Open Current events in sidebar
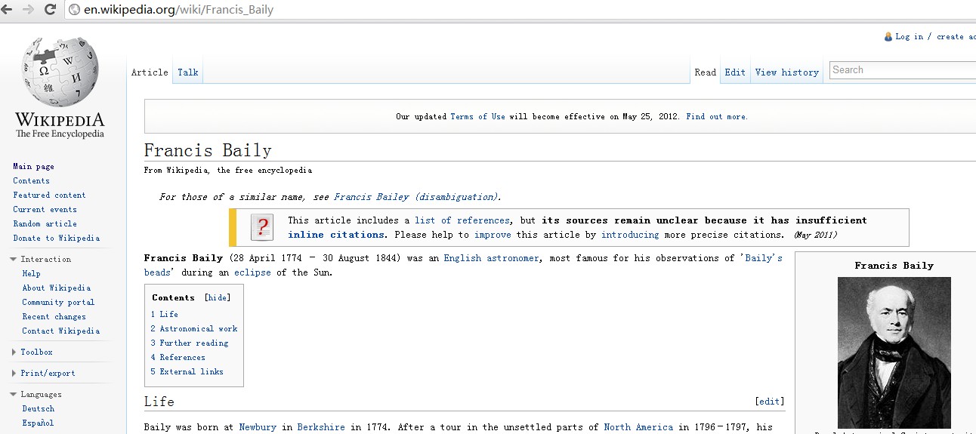Image resolution: width=976 pixels, height=434 pixels. [45, 209]
